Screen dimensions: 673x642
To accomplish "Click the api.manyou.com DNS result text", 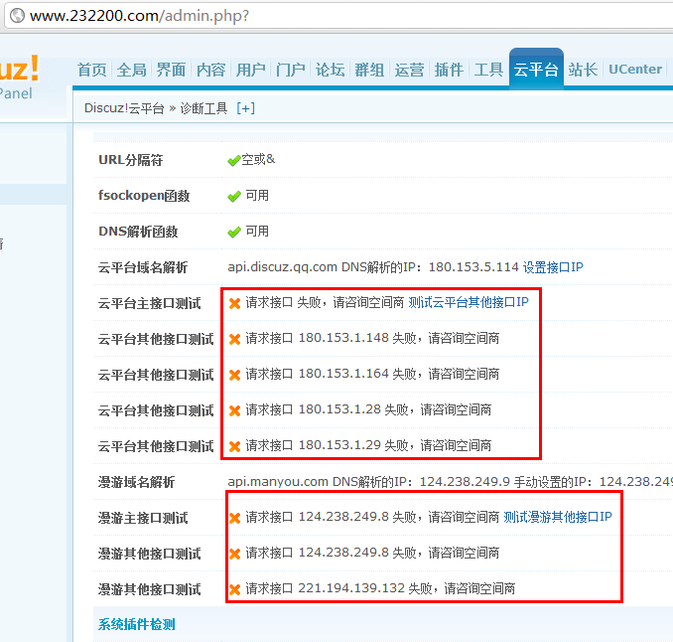I will click(x=450, y=482).
